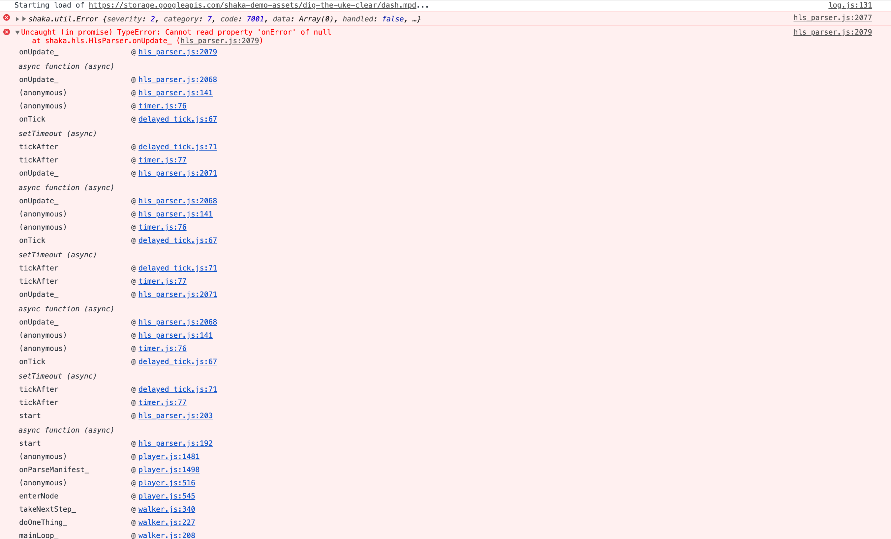The width and height of the screenshot is (891, 539).
Task: Open timer.js:76 stack frame link
Action: [162, 106]
